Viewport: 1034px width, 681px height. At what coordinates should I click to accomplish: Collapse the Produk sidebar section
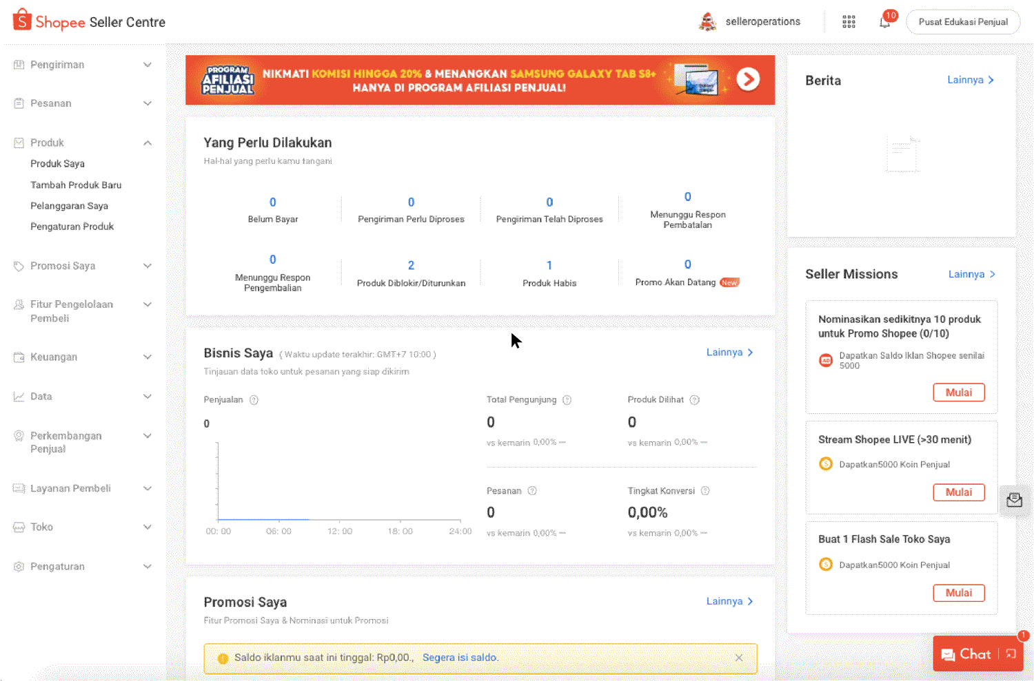pyautogui.click(x=148, y=143)
